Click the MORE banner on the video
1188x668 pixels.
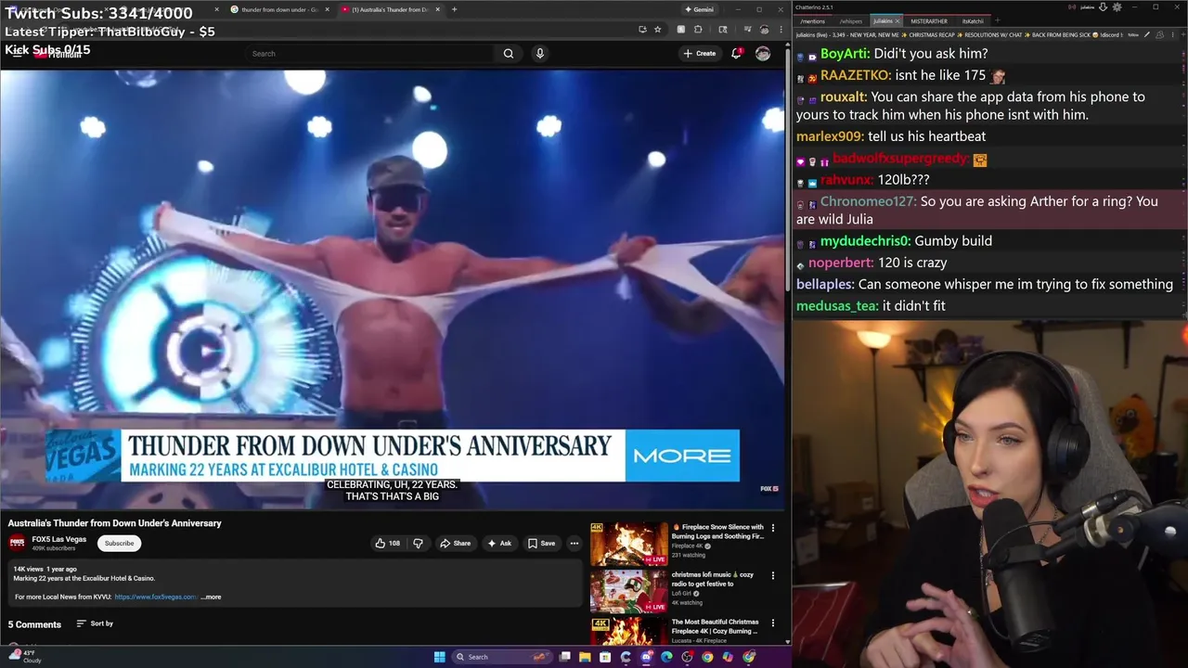tap(682, 456)
